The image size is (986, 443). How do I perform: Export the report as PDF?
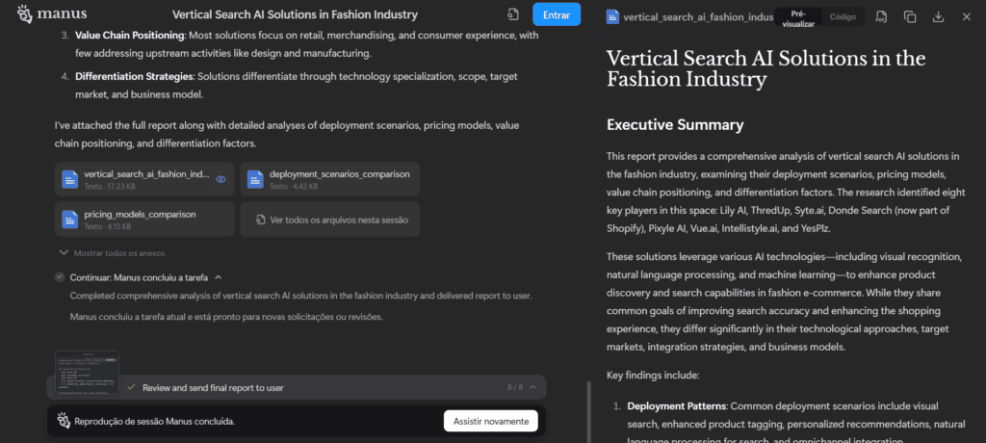[x=882, y=16]
